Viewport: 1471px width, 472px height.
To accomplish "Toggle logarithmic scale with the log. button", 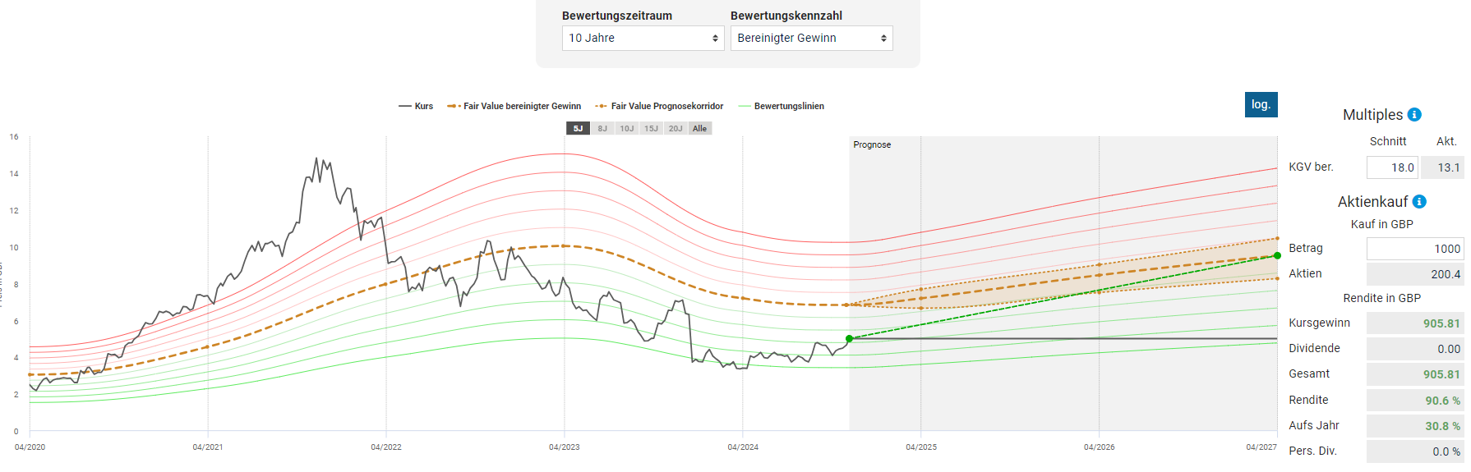I will (1261, 104).
